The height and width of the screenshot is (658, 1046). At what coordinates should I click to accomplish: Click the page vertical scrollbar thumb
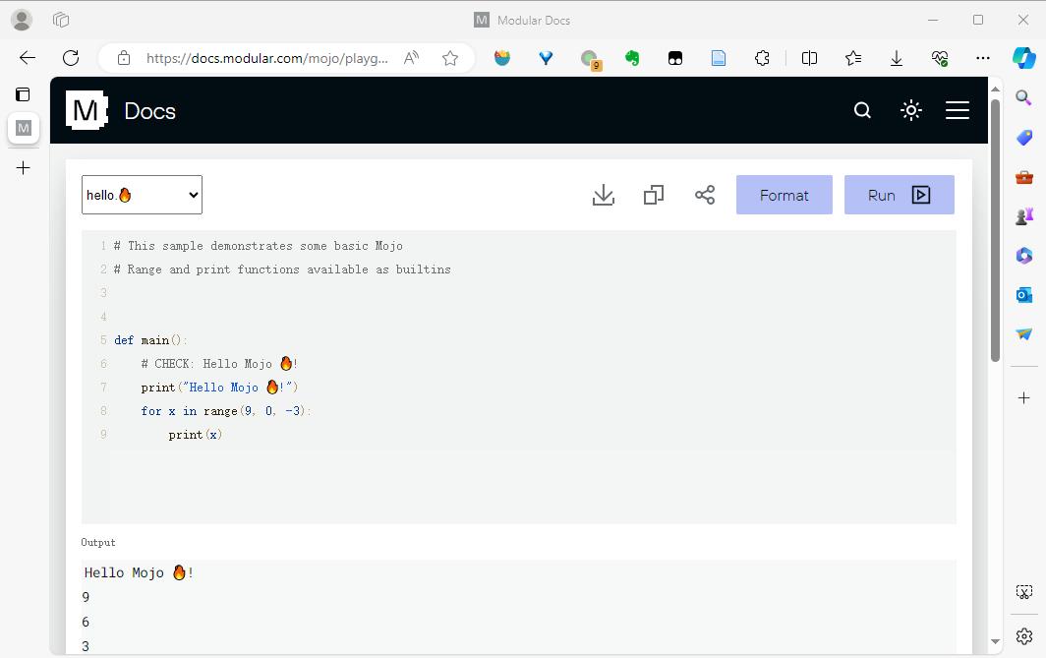(995, 231)
